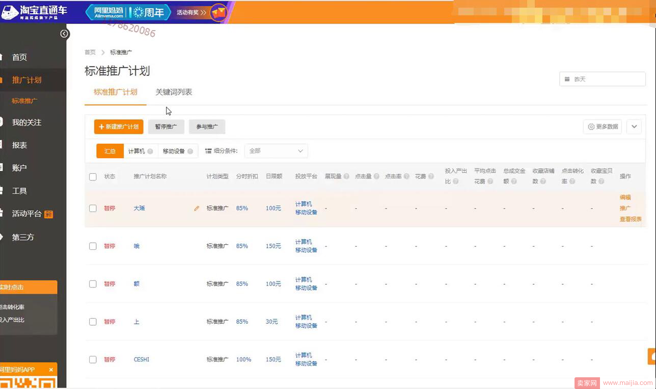Viewport: 656px width, 389px height.
Task: Click the 30元 daily limit for plan 上
Action: 272,322
